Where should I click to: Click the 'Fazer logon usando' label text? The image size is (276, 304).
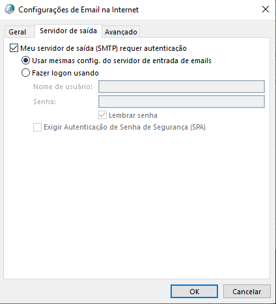tap(65, 73)
